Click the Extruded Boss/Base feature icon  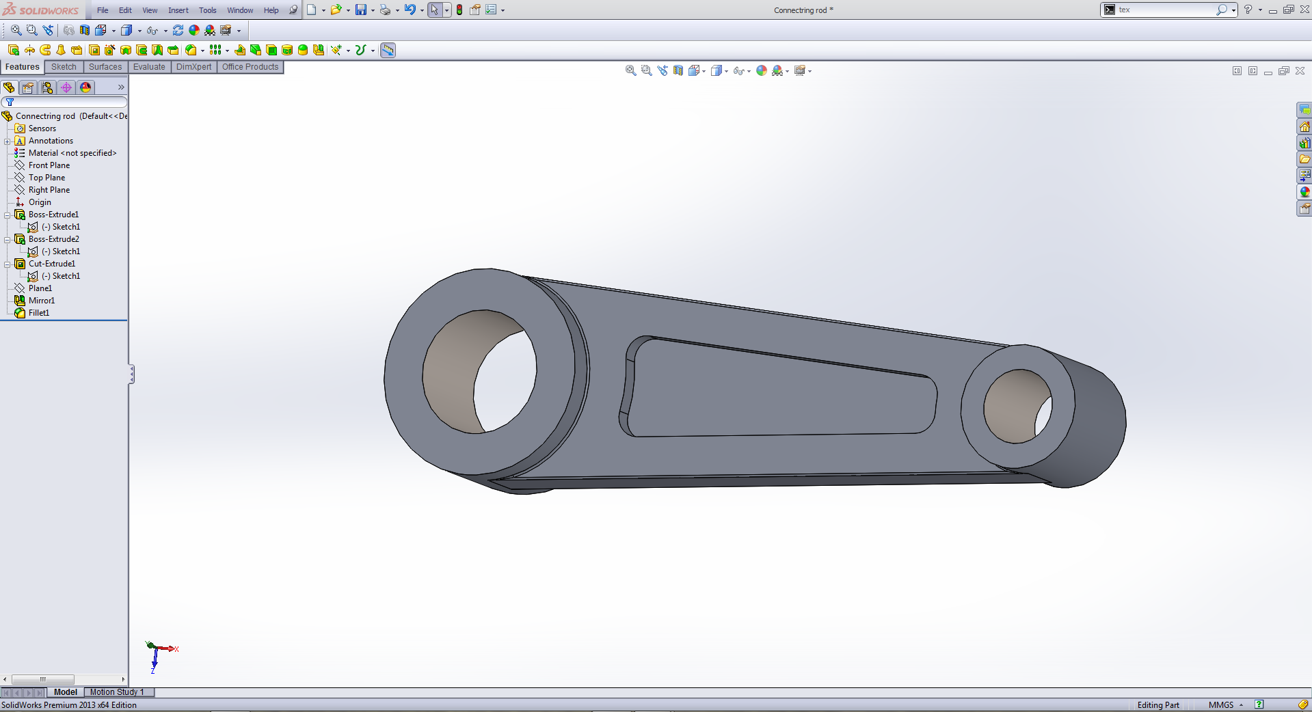coord(13,50)
